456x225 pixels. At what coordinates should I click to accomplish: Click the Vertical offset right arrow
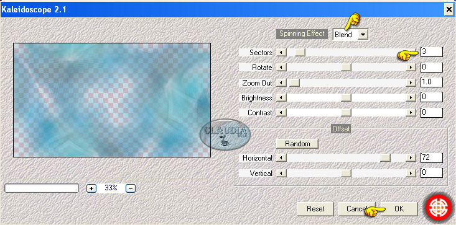pos(411,173)
